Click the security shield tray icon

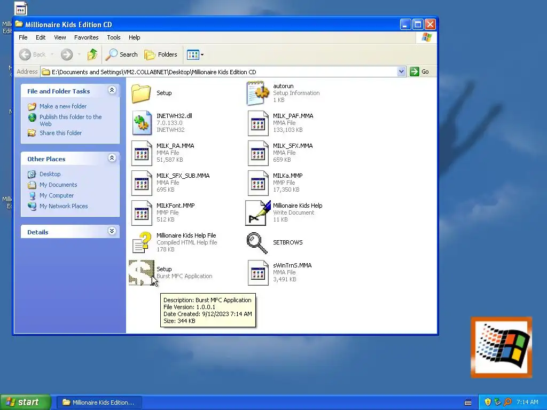(x=488, y=402)
